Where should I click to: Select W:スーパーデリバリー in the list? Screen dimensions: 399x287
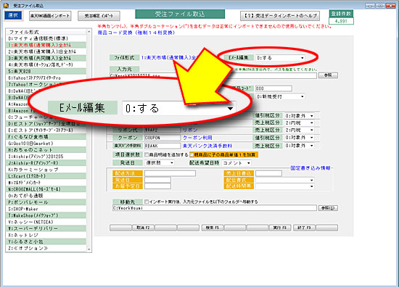click(46, 228)
